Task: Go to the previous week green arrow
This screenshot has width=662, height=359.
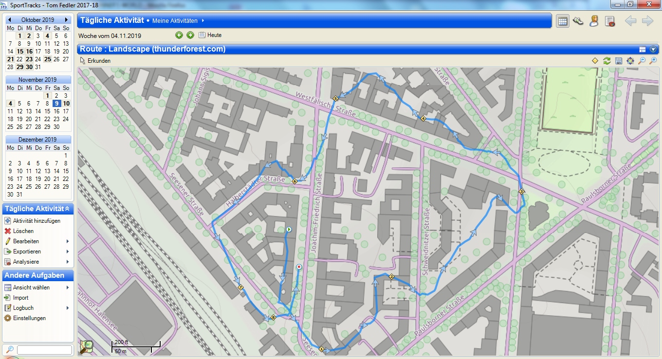Action: click(179, 35)
